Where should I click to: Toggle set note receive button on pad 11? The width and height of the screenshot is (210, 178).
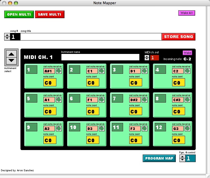144,129
